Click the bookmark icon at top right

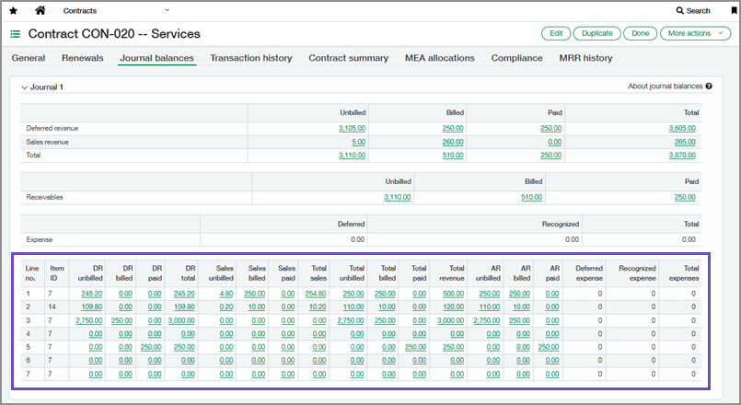click(x=733, y=10)
